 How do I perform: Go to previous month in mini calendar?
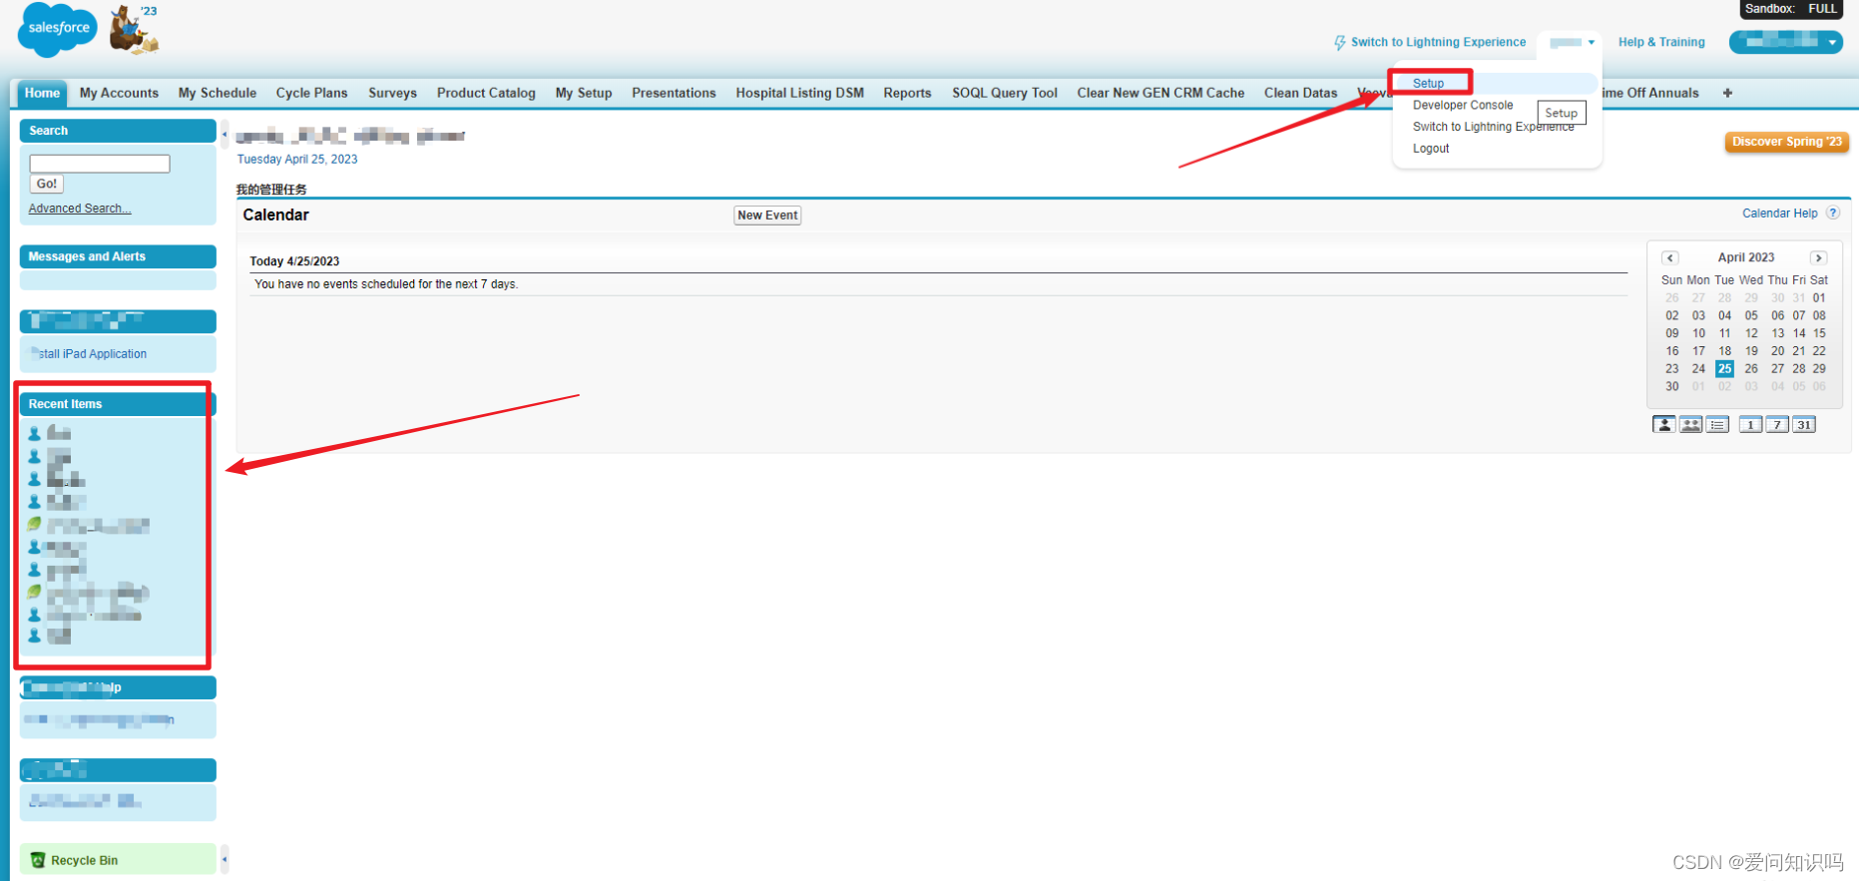1670,257
